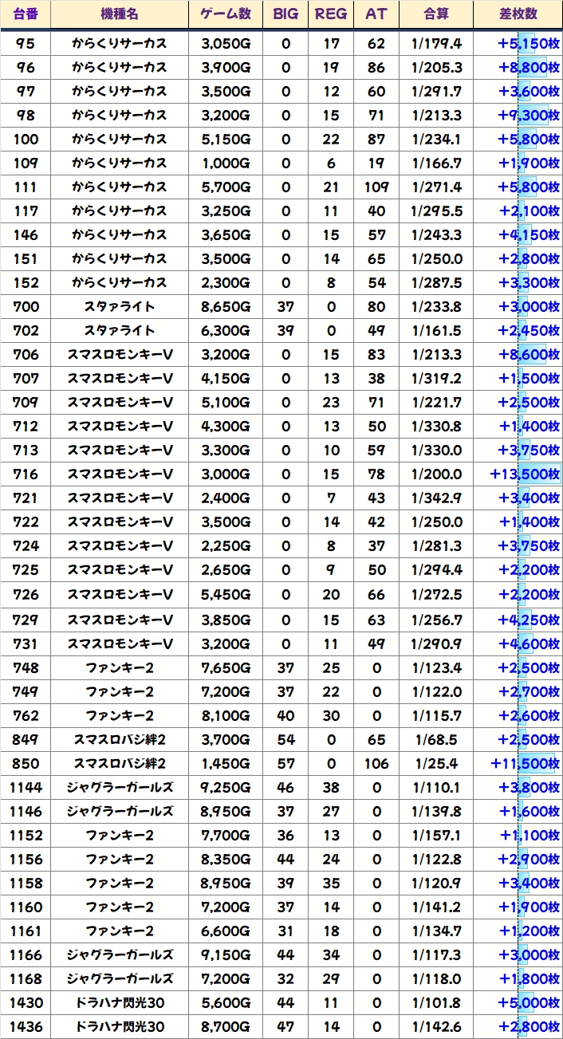Click 5,450G in row 726

(226, 595)
